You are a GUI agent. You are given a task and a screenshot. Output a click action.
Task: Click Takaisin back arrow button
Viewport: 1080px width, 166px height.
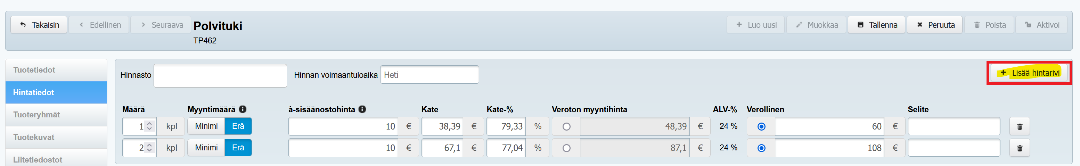coord(39,25)
